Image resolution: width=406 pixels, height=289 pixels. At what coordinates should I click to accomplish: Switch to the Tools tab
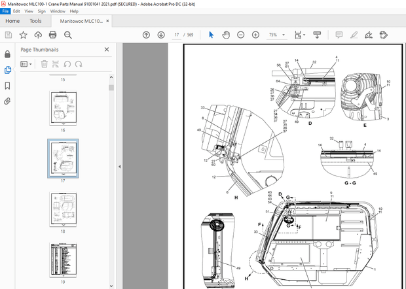(35, 21)
